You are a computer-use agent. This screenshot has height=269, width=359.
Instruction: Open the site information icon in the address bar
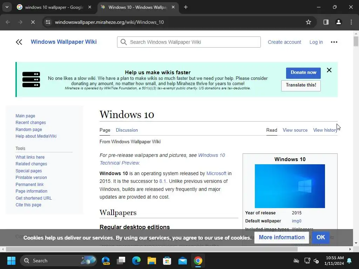click(48, 22)
